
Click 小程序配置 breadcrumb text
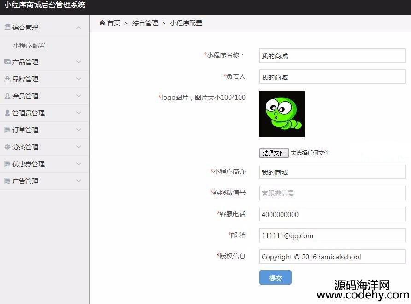pos(186,23)
